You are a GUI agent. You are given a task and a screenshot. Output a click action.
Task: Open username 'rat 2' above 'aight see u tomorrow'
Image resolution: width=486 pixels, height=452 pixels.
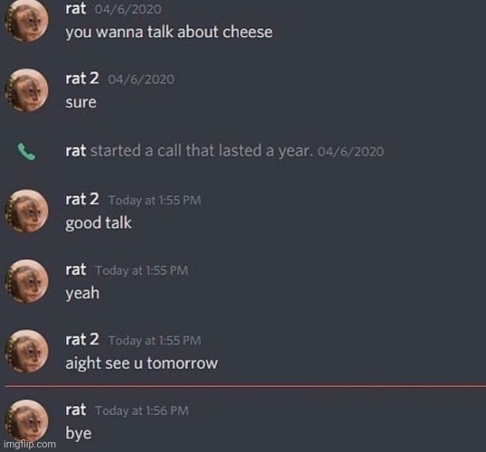(x=82, y=339)
